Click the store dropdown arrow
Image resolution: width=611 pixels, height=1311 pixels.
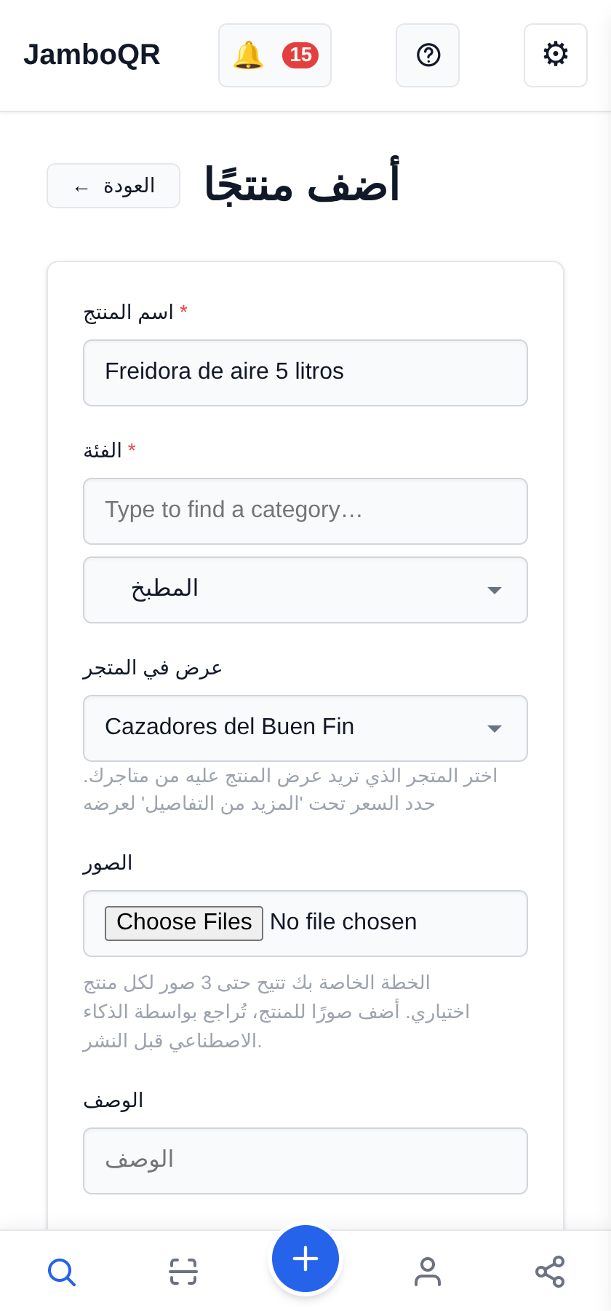tap(495, 729)
